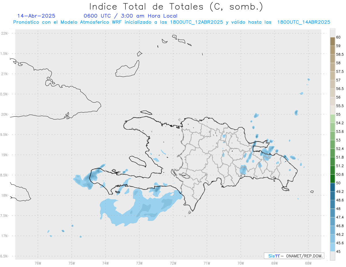Click the 'SisTT - ONAMET/REP.DOM.' label box
The image size is (346, 267).
click(294, 256)
